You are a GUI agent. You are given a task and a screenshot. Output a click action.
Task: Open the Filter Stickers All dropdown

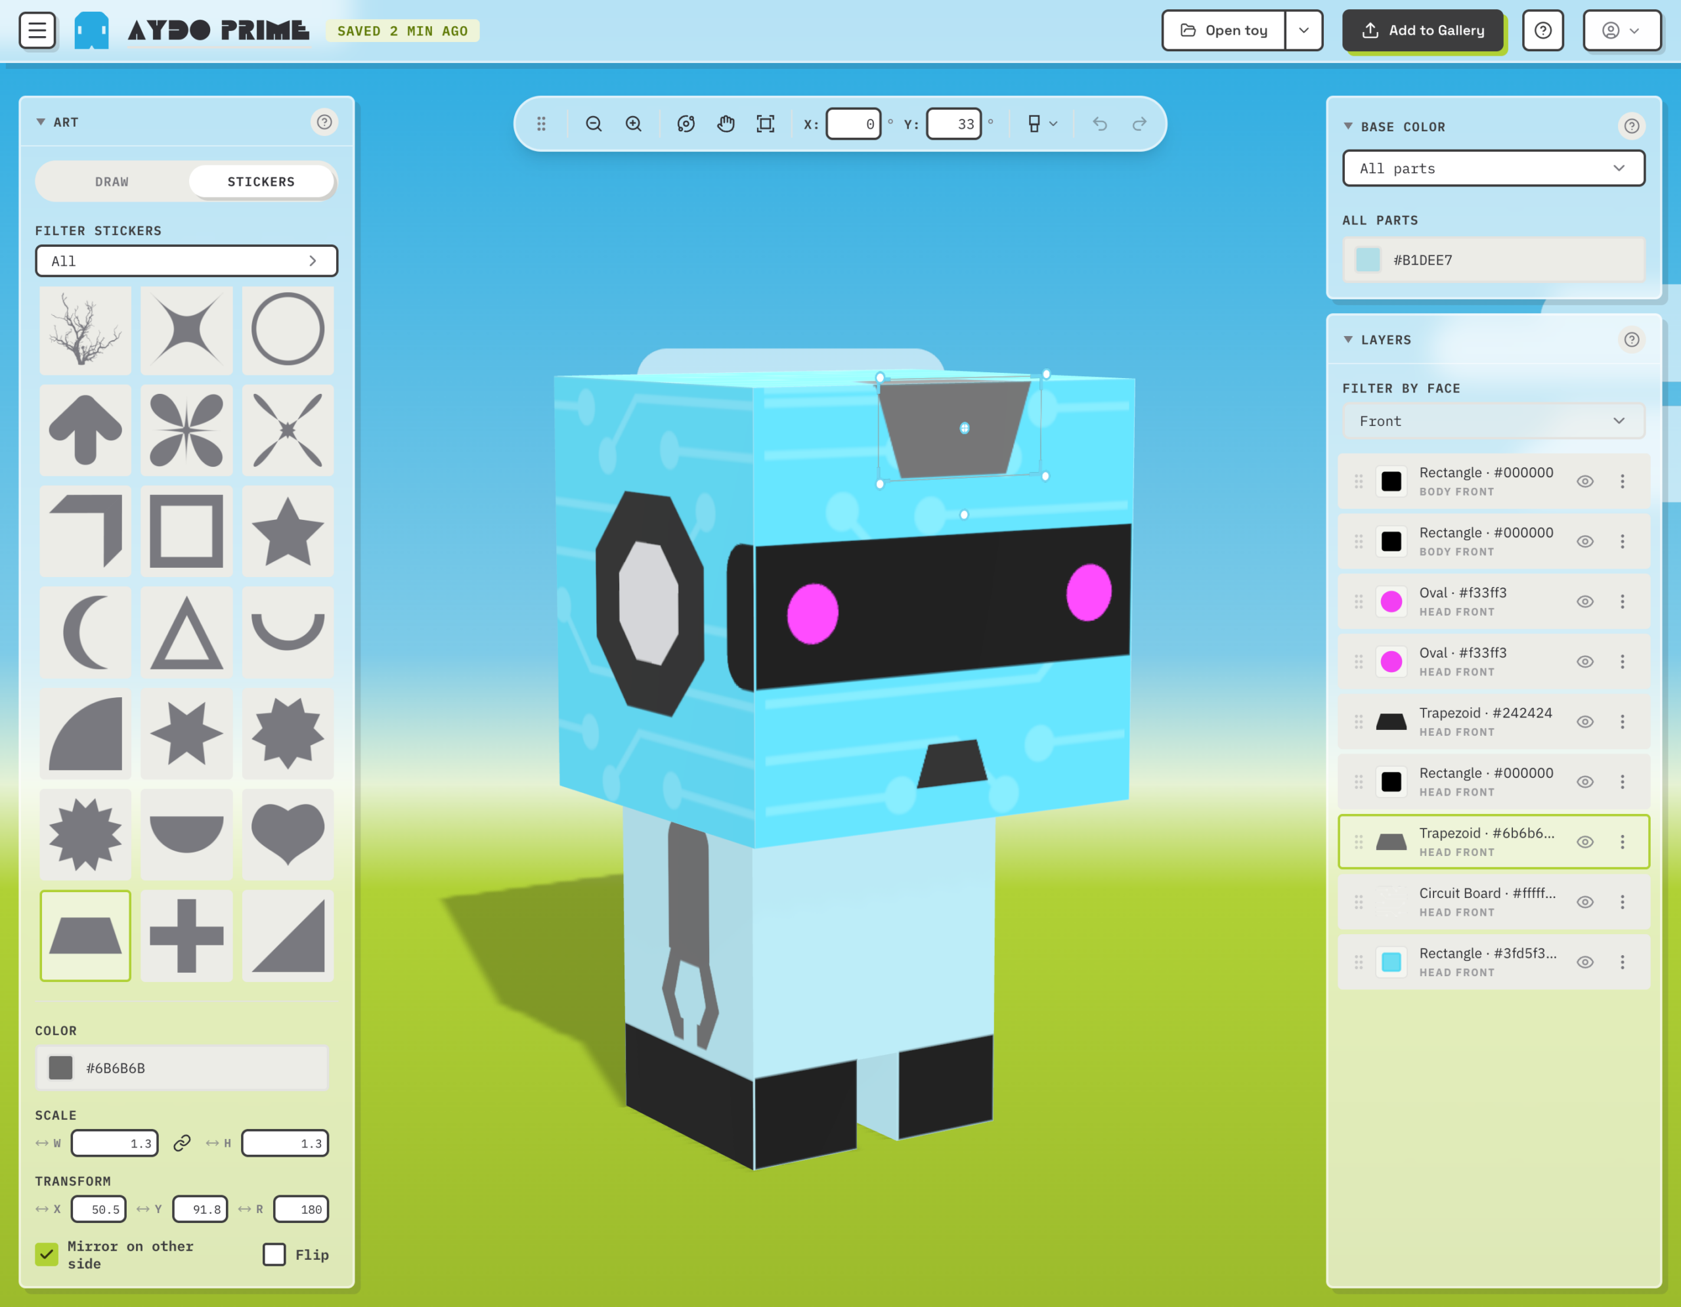tap(186, 261)
